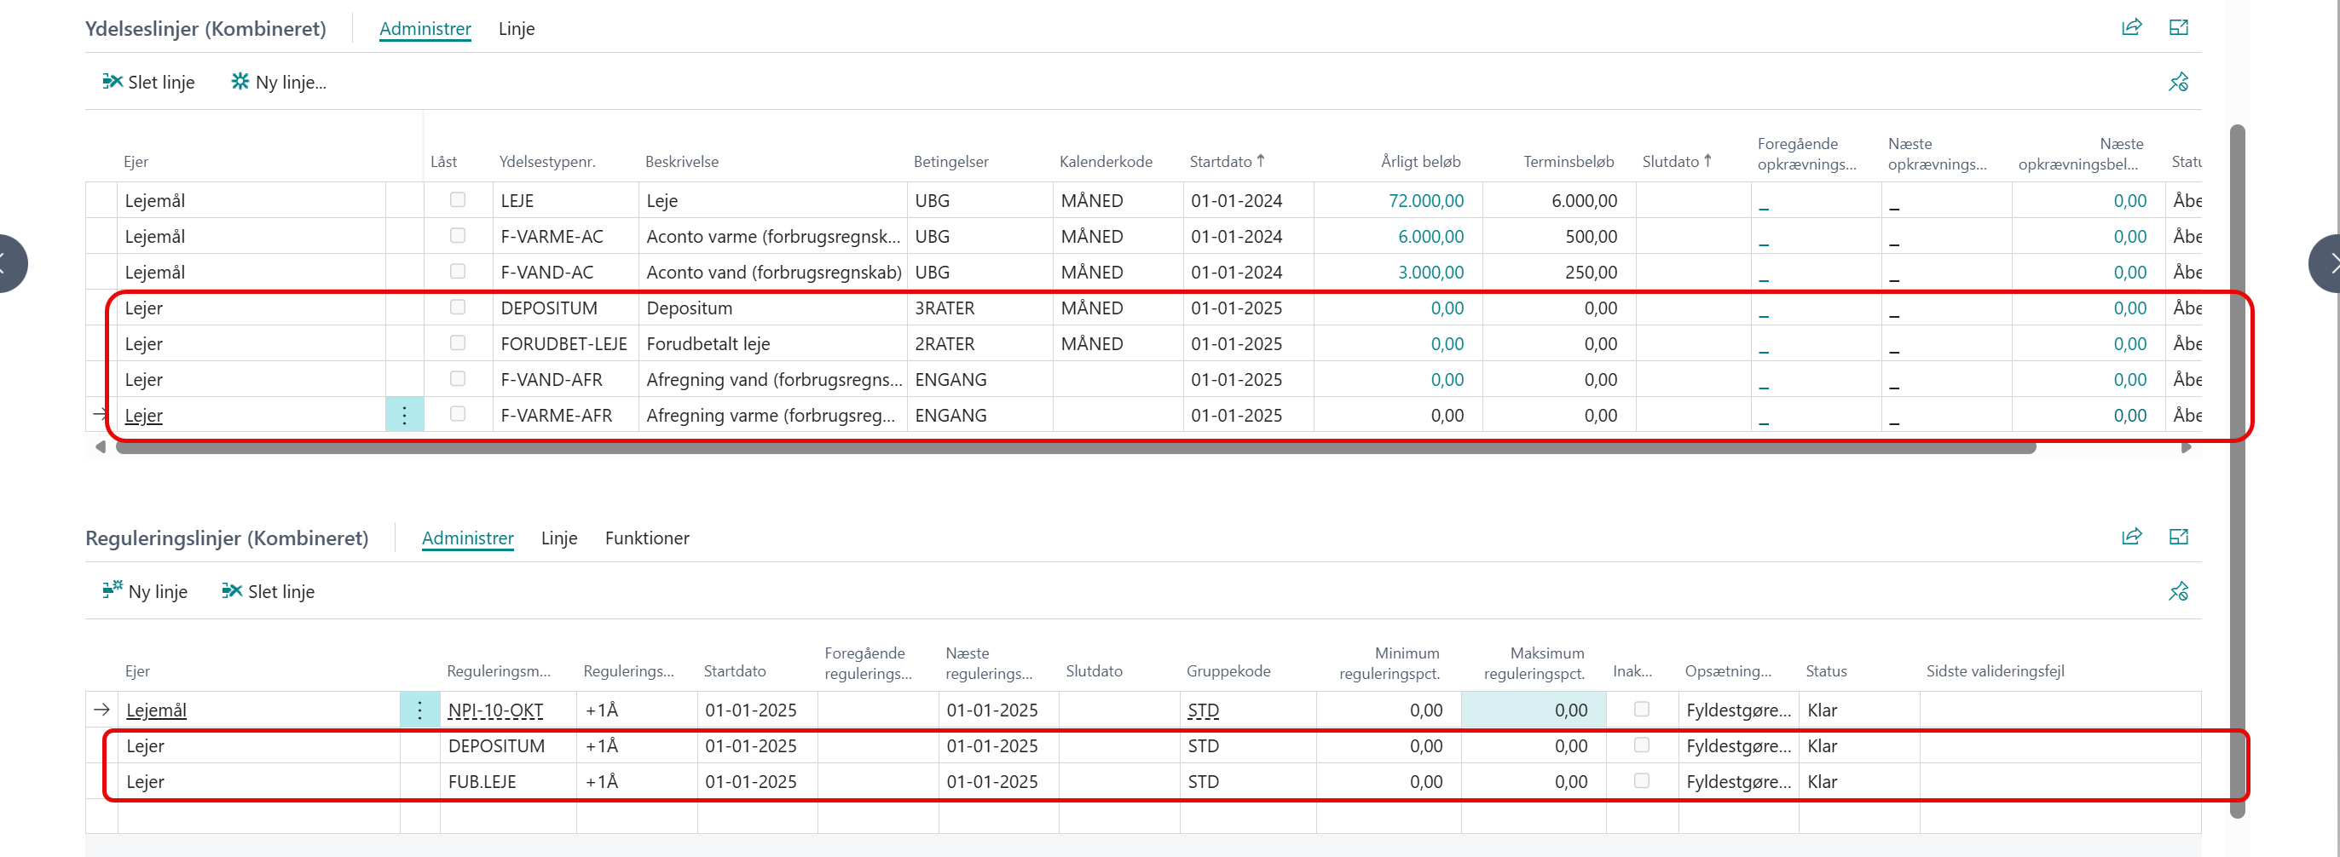Expand Reguleringslinjer section to full screen

(2178, 537)
